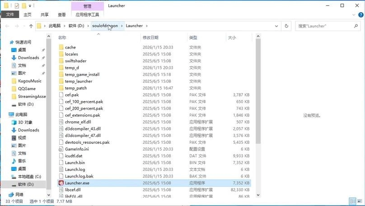
Task: Select the temp_game_install folder name
Action: [x=82, y=74]
